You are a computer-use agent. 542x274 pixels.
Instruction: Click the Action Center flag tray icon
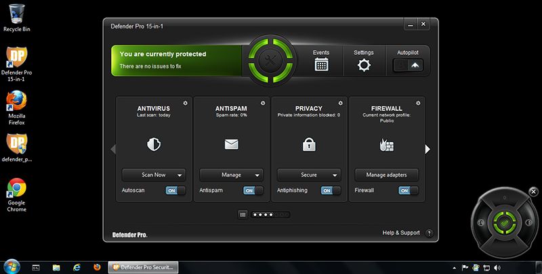coord(465,267)
